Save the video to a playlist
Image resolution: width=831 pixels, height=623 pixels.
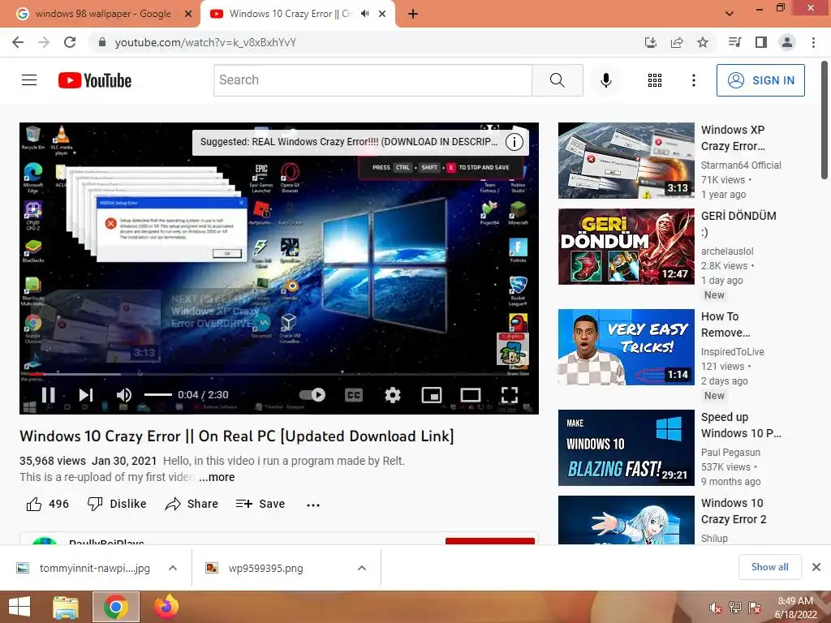pos(260,504)
